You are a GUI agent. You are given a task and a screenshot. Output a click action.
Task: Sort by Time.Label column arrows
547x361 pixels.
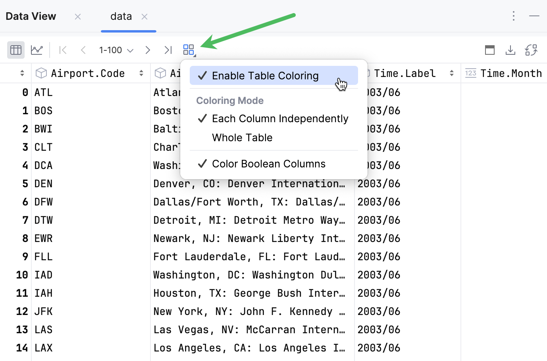452,73
